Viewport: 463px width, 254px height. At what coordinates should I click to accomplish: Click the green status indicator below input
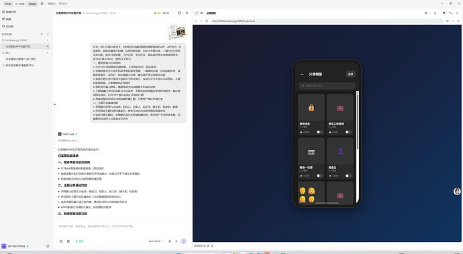tap(79, 241)
